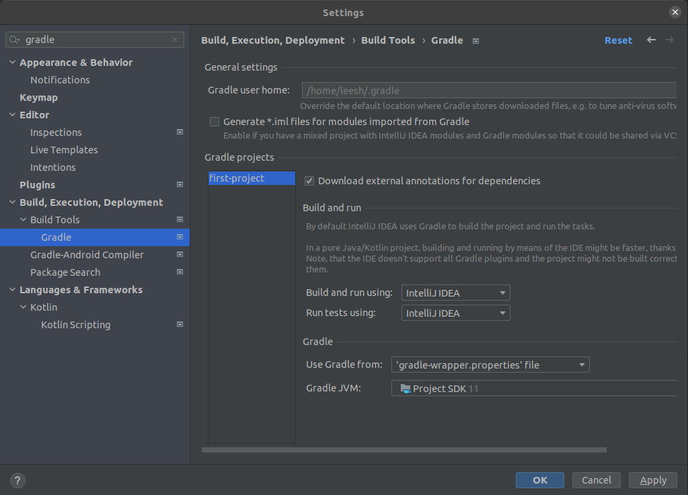Screen dimensions: 688x495
Task: Open the Gradle JVM combo box
Action: [533, 388]
